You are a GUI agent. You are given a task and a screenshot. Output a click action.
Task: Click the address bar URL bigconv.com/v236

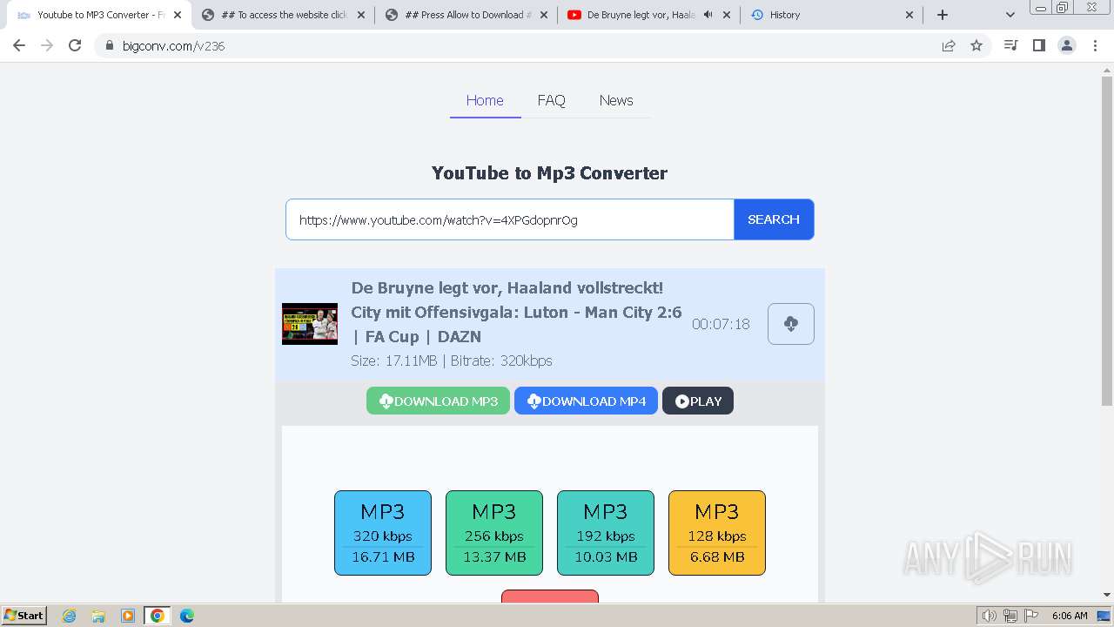coord(173,46)
